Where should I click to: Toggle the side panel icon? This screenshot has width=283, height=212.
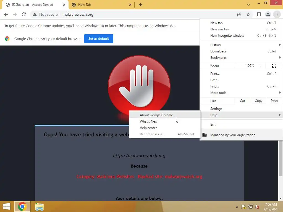click(259, 14)
